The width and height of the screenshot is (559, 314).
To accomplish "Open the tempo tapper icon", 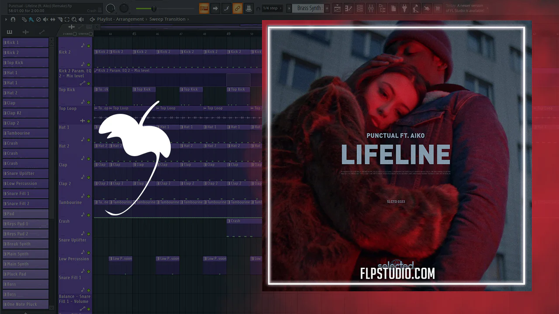I will [415, 8].
